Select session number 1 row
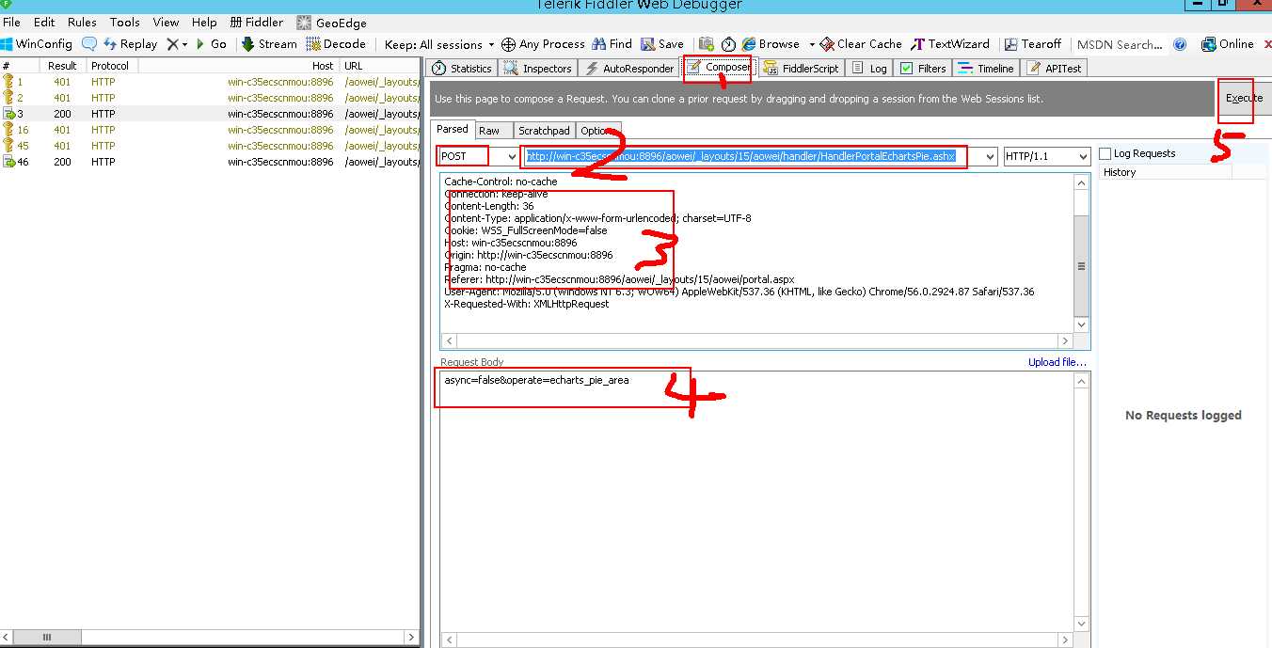The height and width of the screenshot is (648, 1272). 210,82
